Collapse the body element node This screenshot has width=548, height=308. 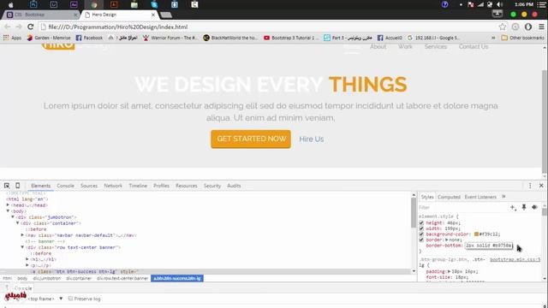point(8,211)
